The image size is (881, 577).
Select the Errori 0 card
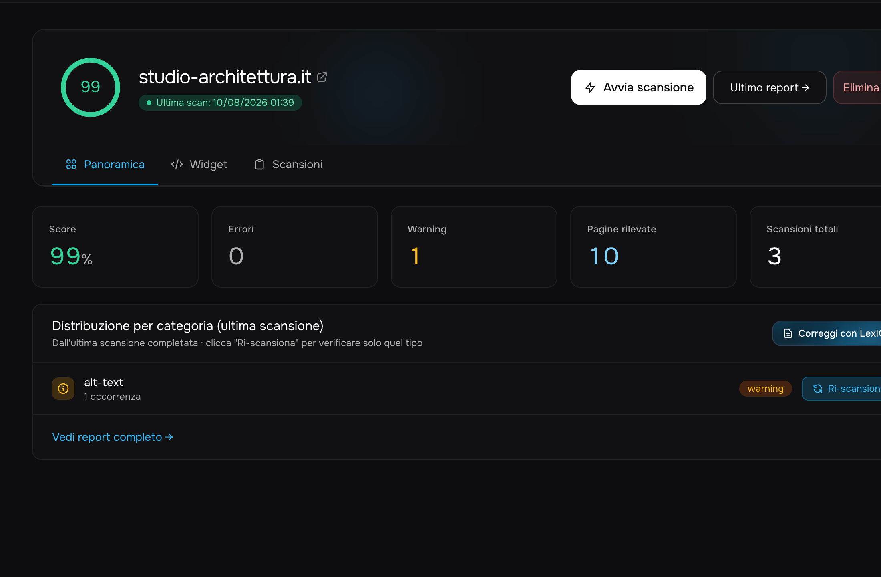[295, 247]
